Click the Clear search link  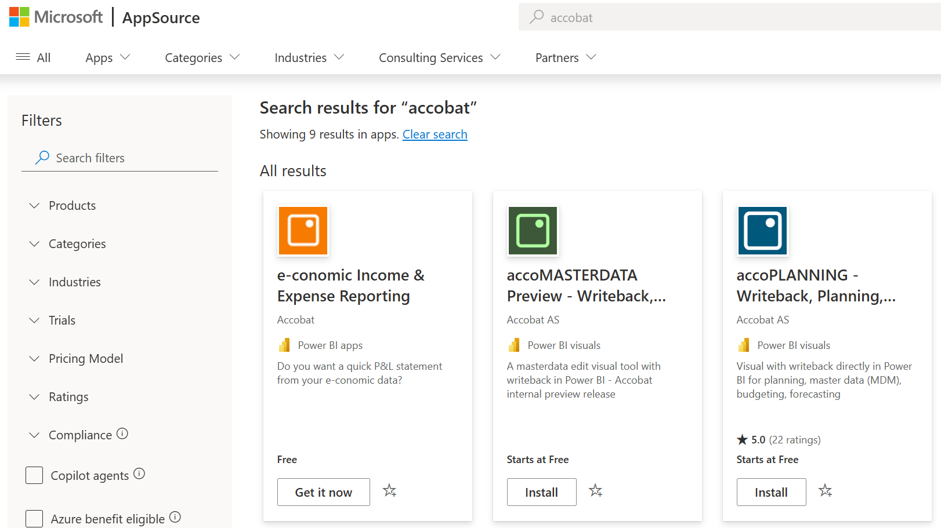(x=435, y=134)
